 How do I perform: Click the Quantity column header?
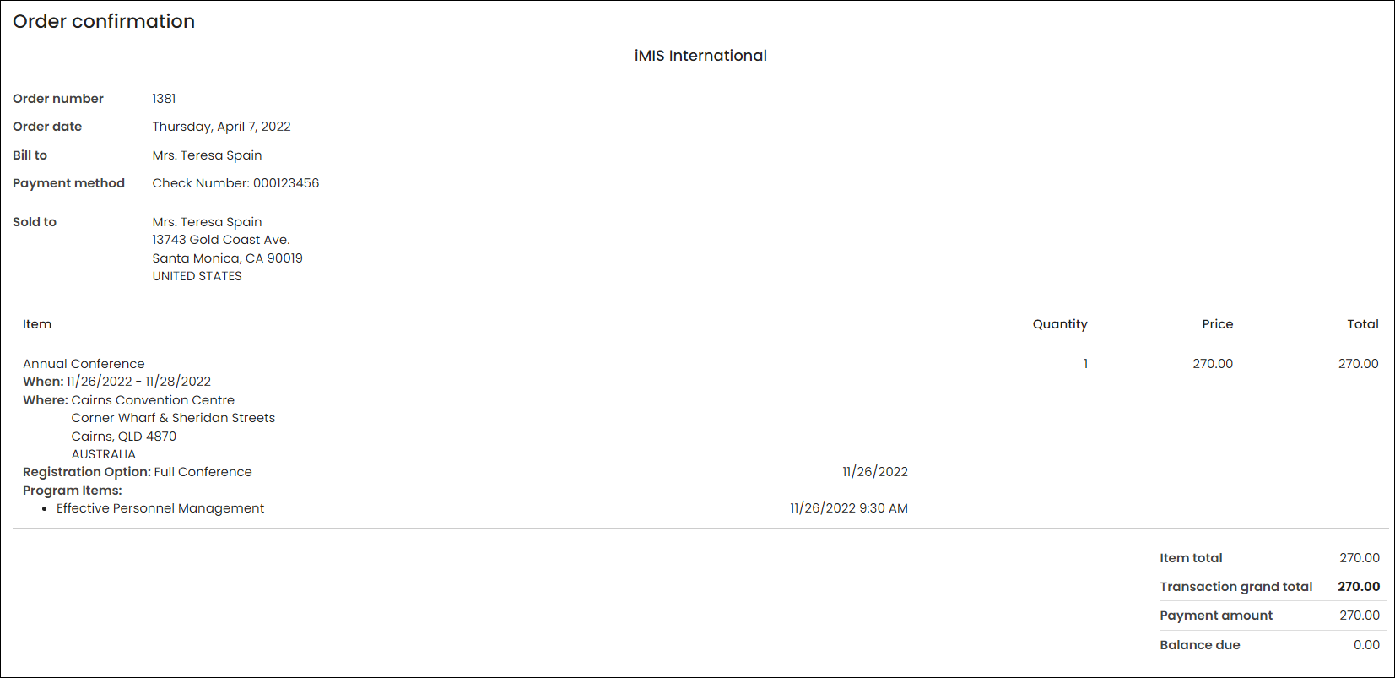pyautogui.click(x=1060, y=324)
